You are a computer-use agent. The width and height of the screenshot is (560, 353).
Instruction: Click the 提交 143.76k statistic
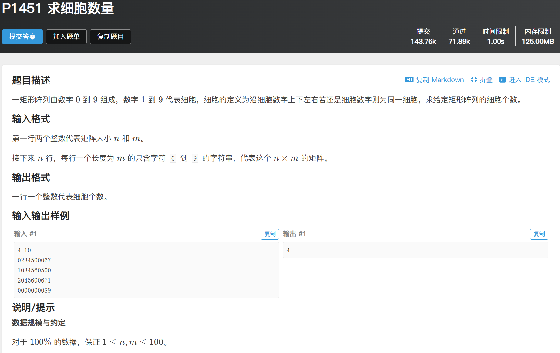coord(423,36)
